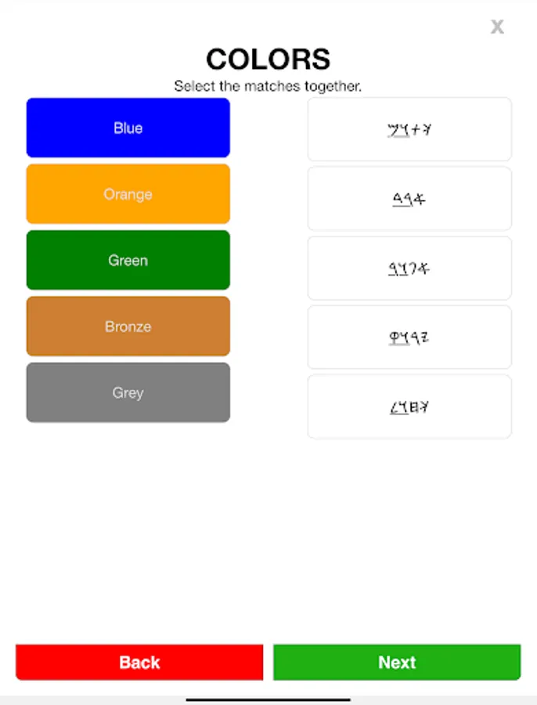537x705 pixels.
Task: Tap the white 'Back' label text
Action: [x=139, y=663]
